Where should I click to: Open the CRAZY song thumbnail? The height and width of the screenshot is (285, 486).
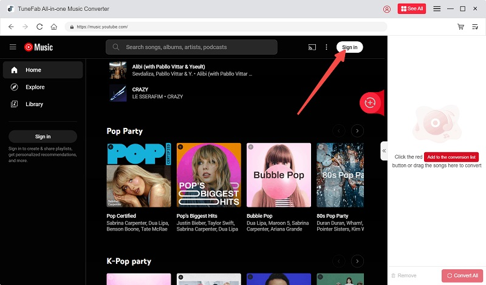click(118, 93)
